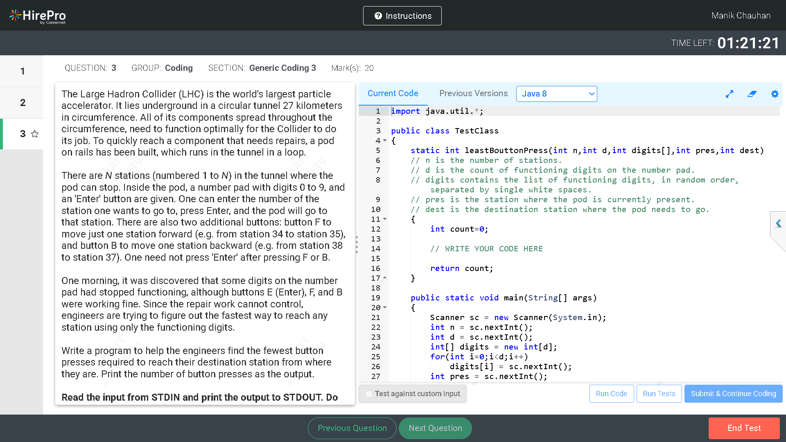Click 'int pres = sc.nextInt();' line
Screen dimensions: 786x442
(x=488, y=377)
